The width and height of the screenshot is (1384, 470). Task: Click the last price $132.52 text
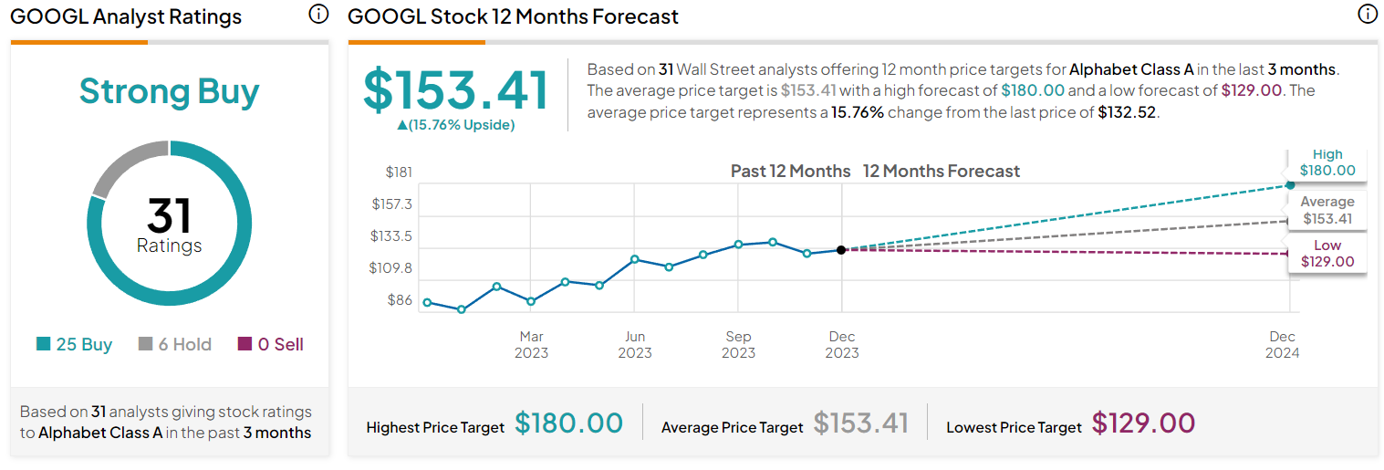point(1127,113)
